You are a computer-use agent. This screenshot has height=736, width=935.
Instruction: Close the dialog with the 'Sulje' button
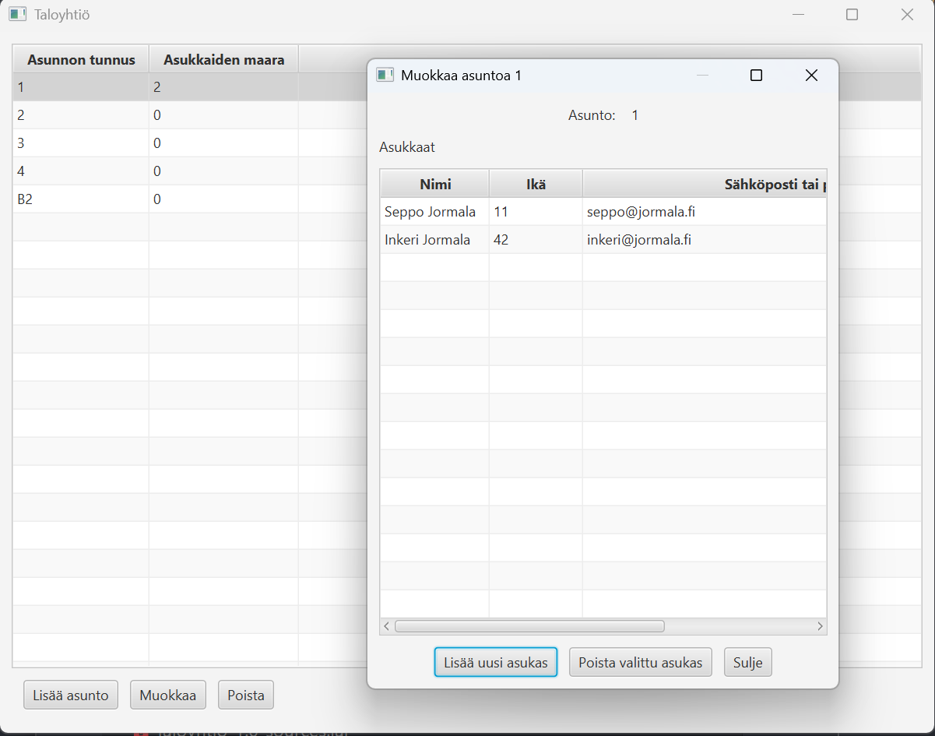pos(747,663)
